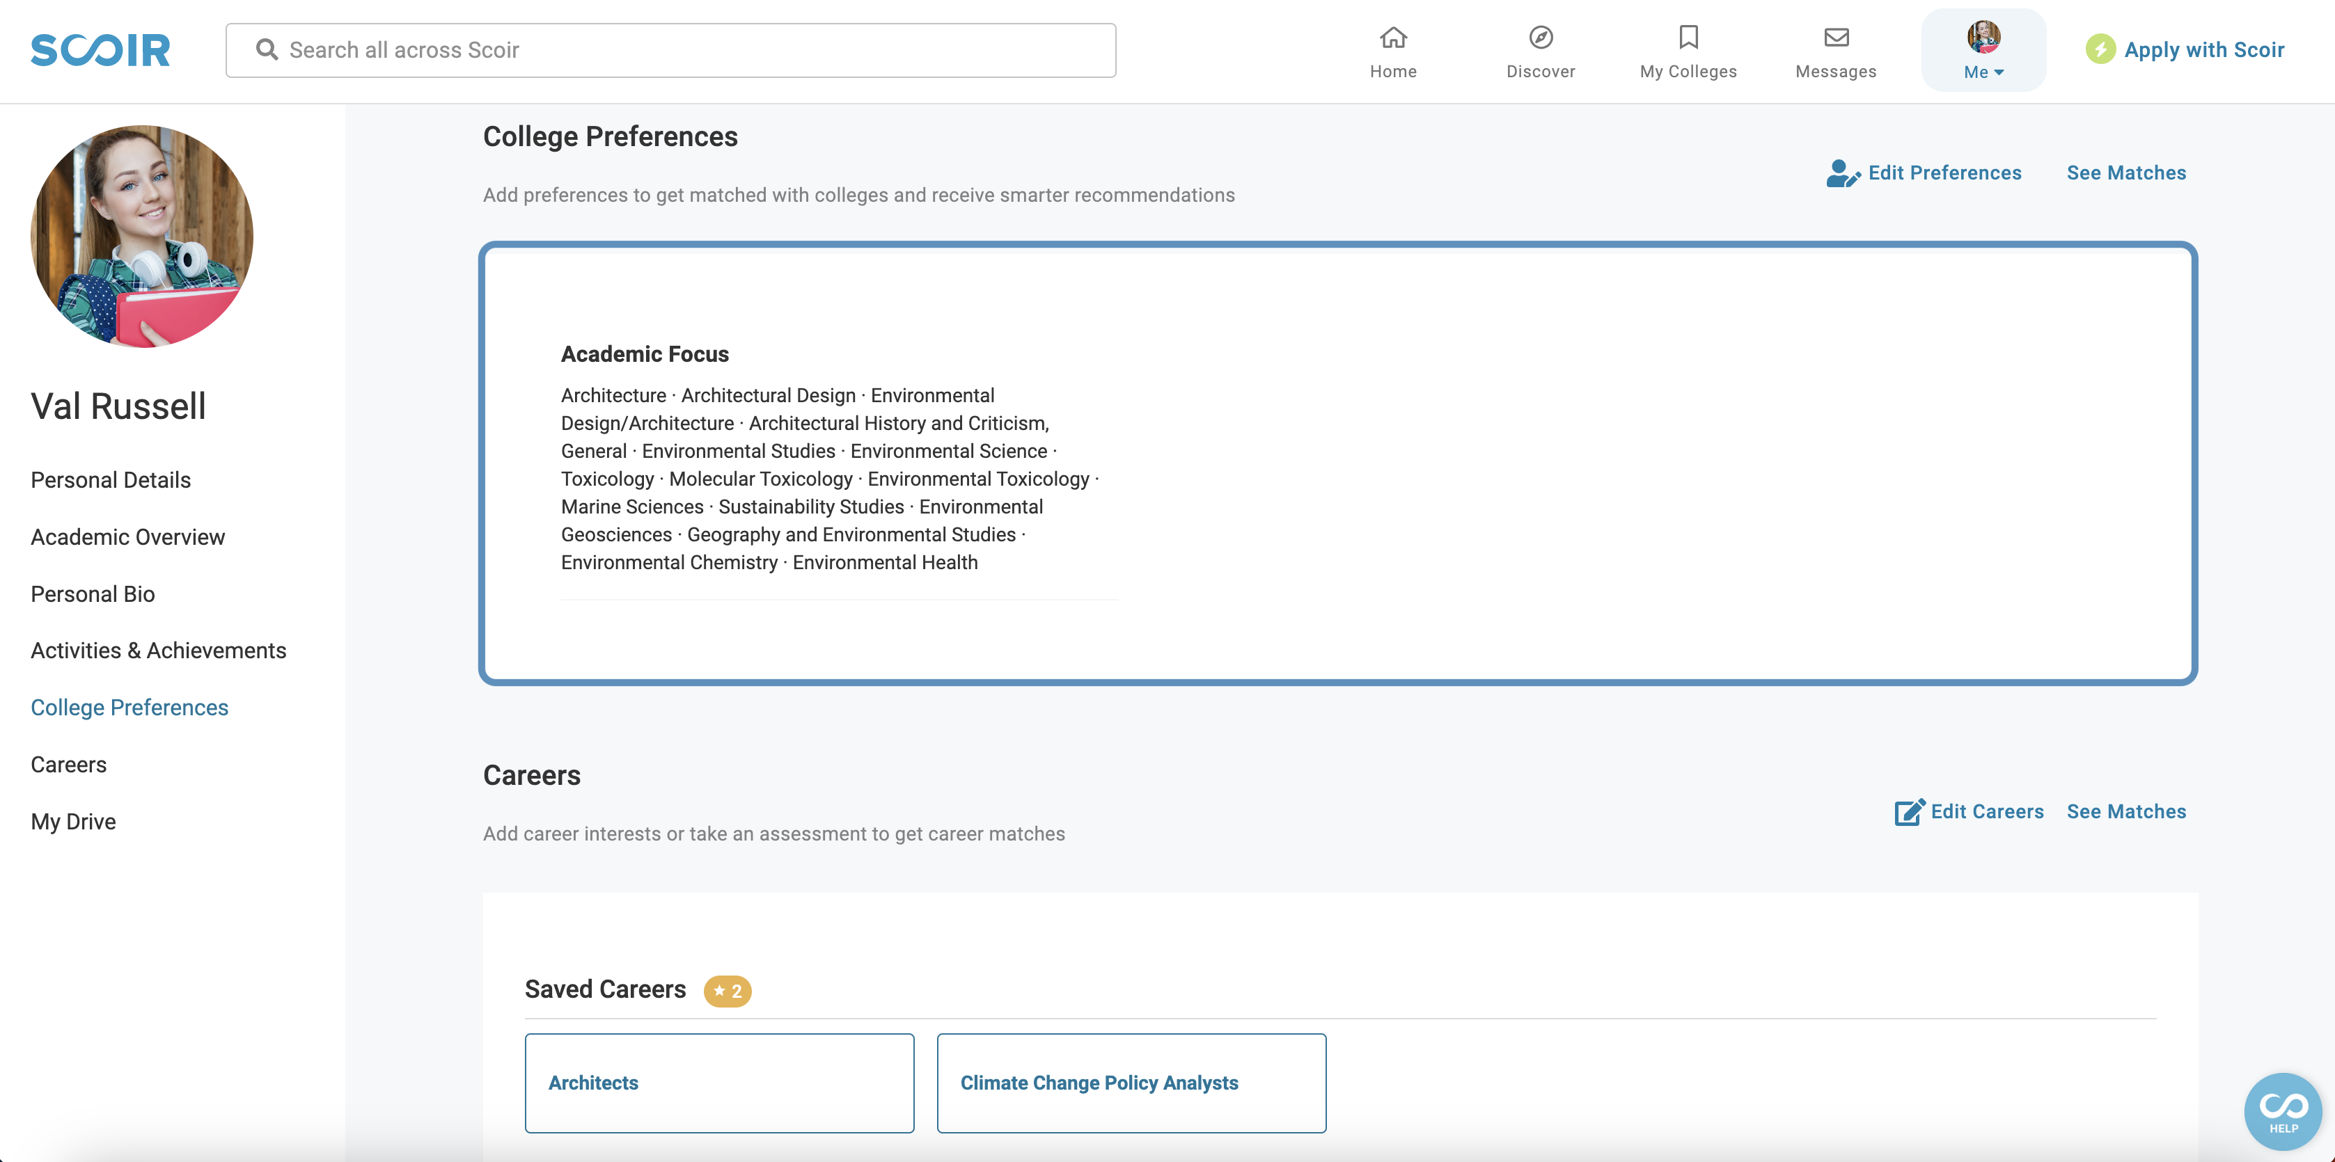The height and width of the screenshot is (1162, 2335).
Task: Click the College Preferences sidebar link
Action: pos(129,707)
